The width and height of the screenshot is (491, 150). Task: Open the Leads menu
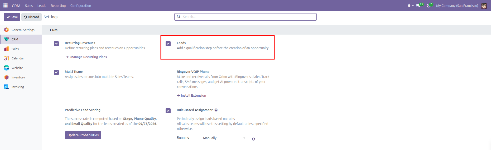(42, 6)
